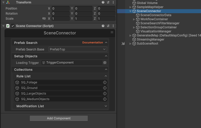Click the SceneConnector header hamburger menu icon
This screenshot has width=201, height=128.
click(112, 32)
